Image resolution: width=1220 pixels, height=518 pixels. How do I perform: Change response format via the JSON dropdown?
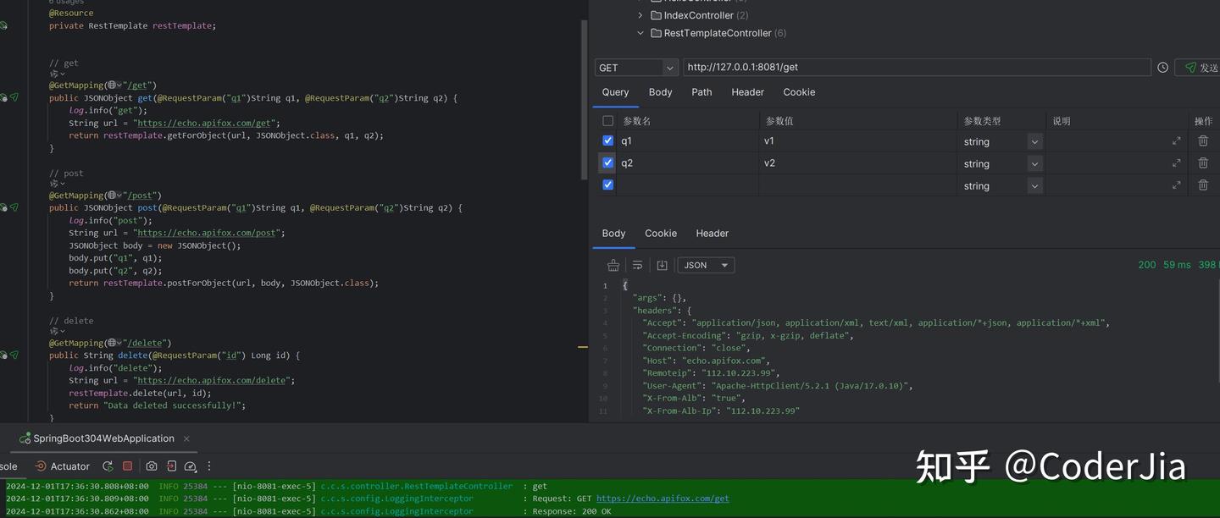point(705,264)
